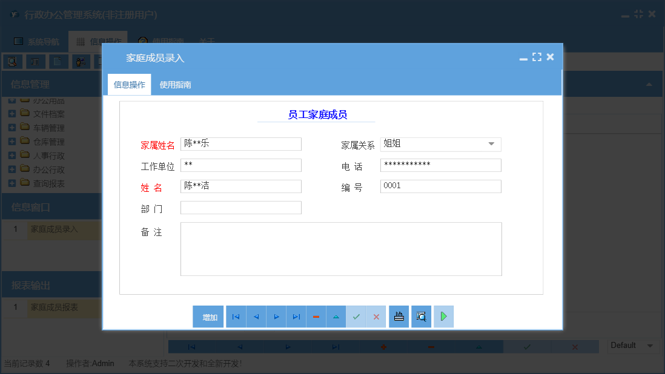
Task: Cancel edits with the red X icon
Action: point(376,317)
